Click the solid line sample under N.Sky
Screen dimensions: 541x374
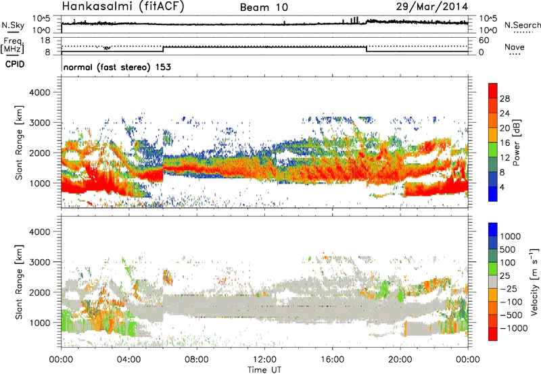click(13, 32)
